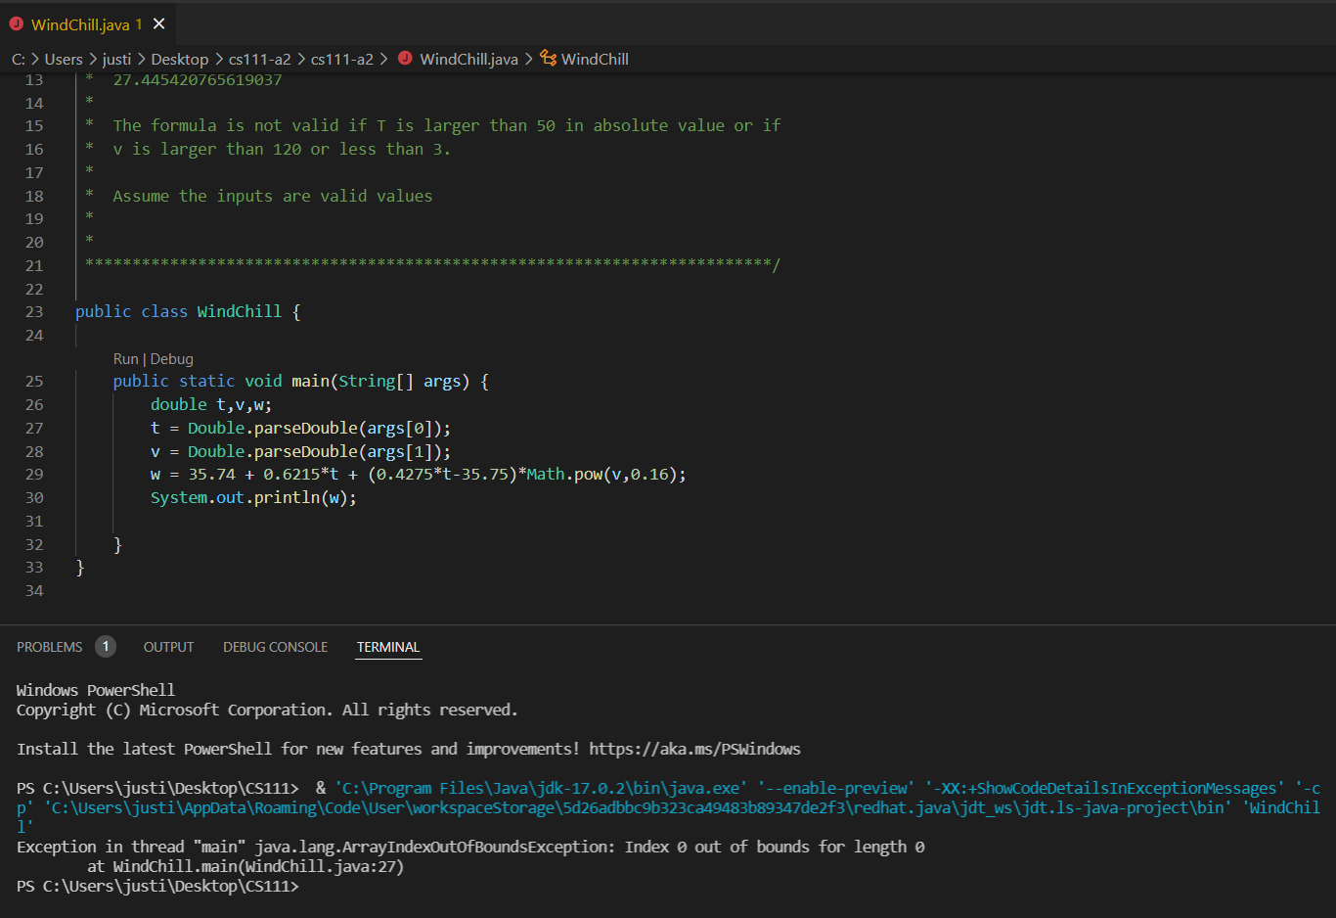
Task: Click the Problems count badge
Action: [106, 646]
